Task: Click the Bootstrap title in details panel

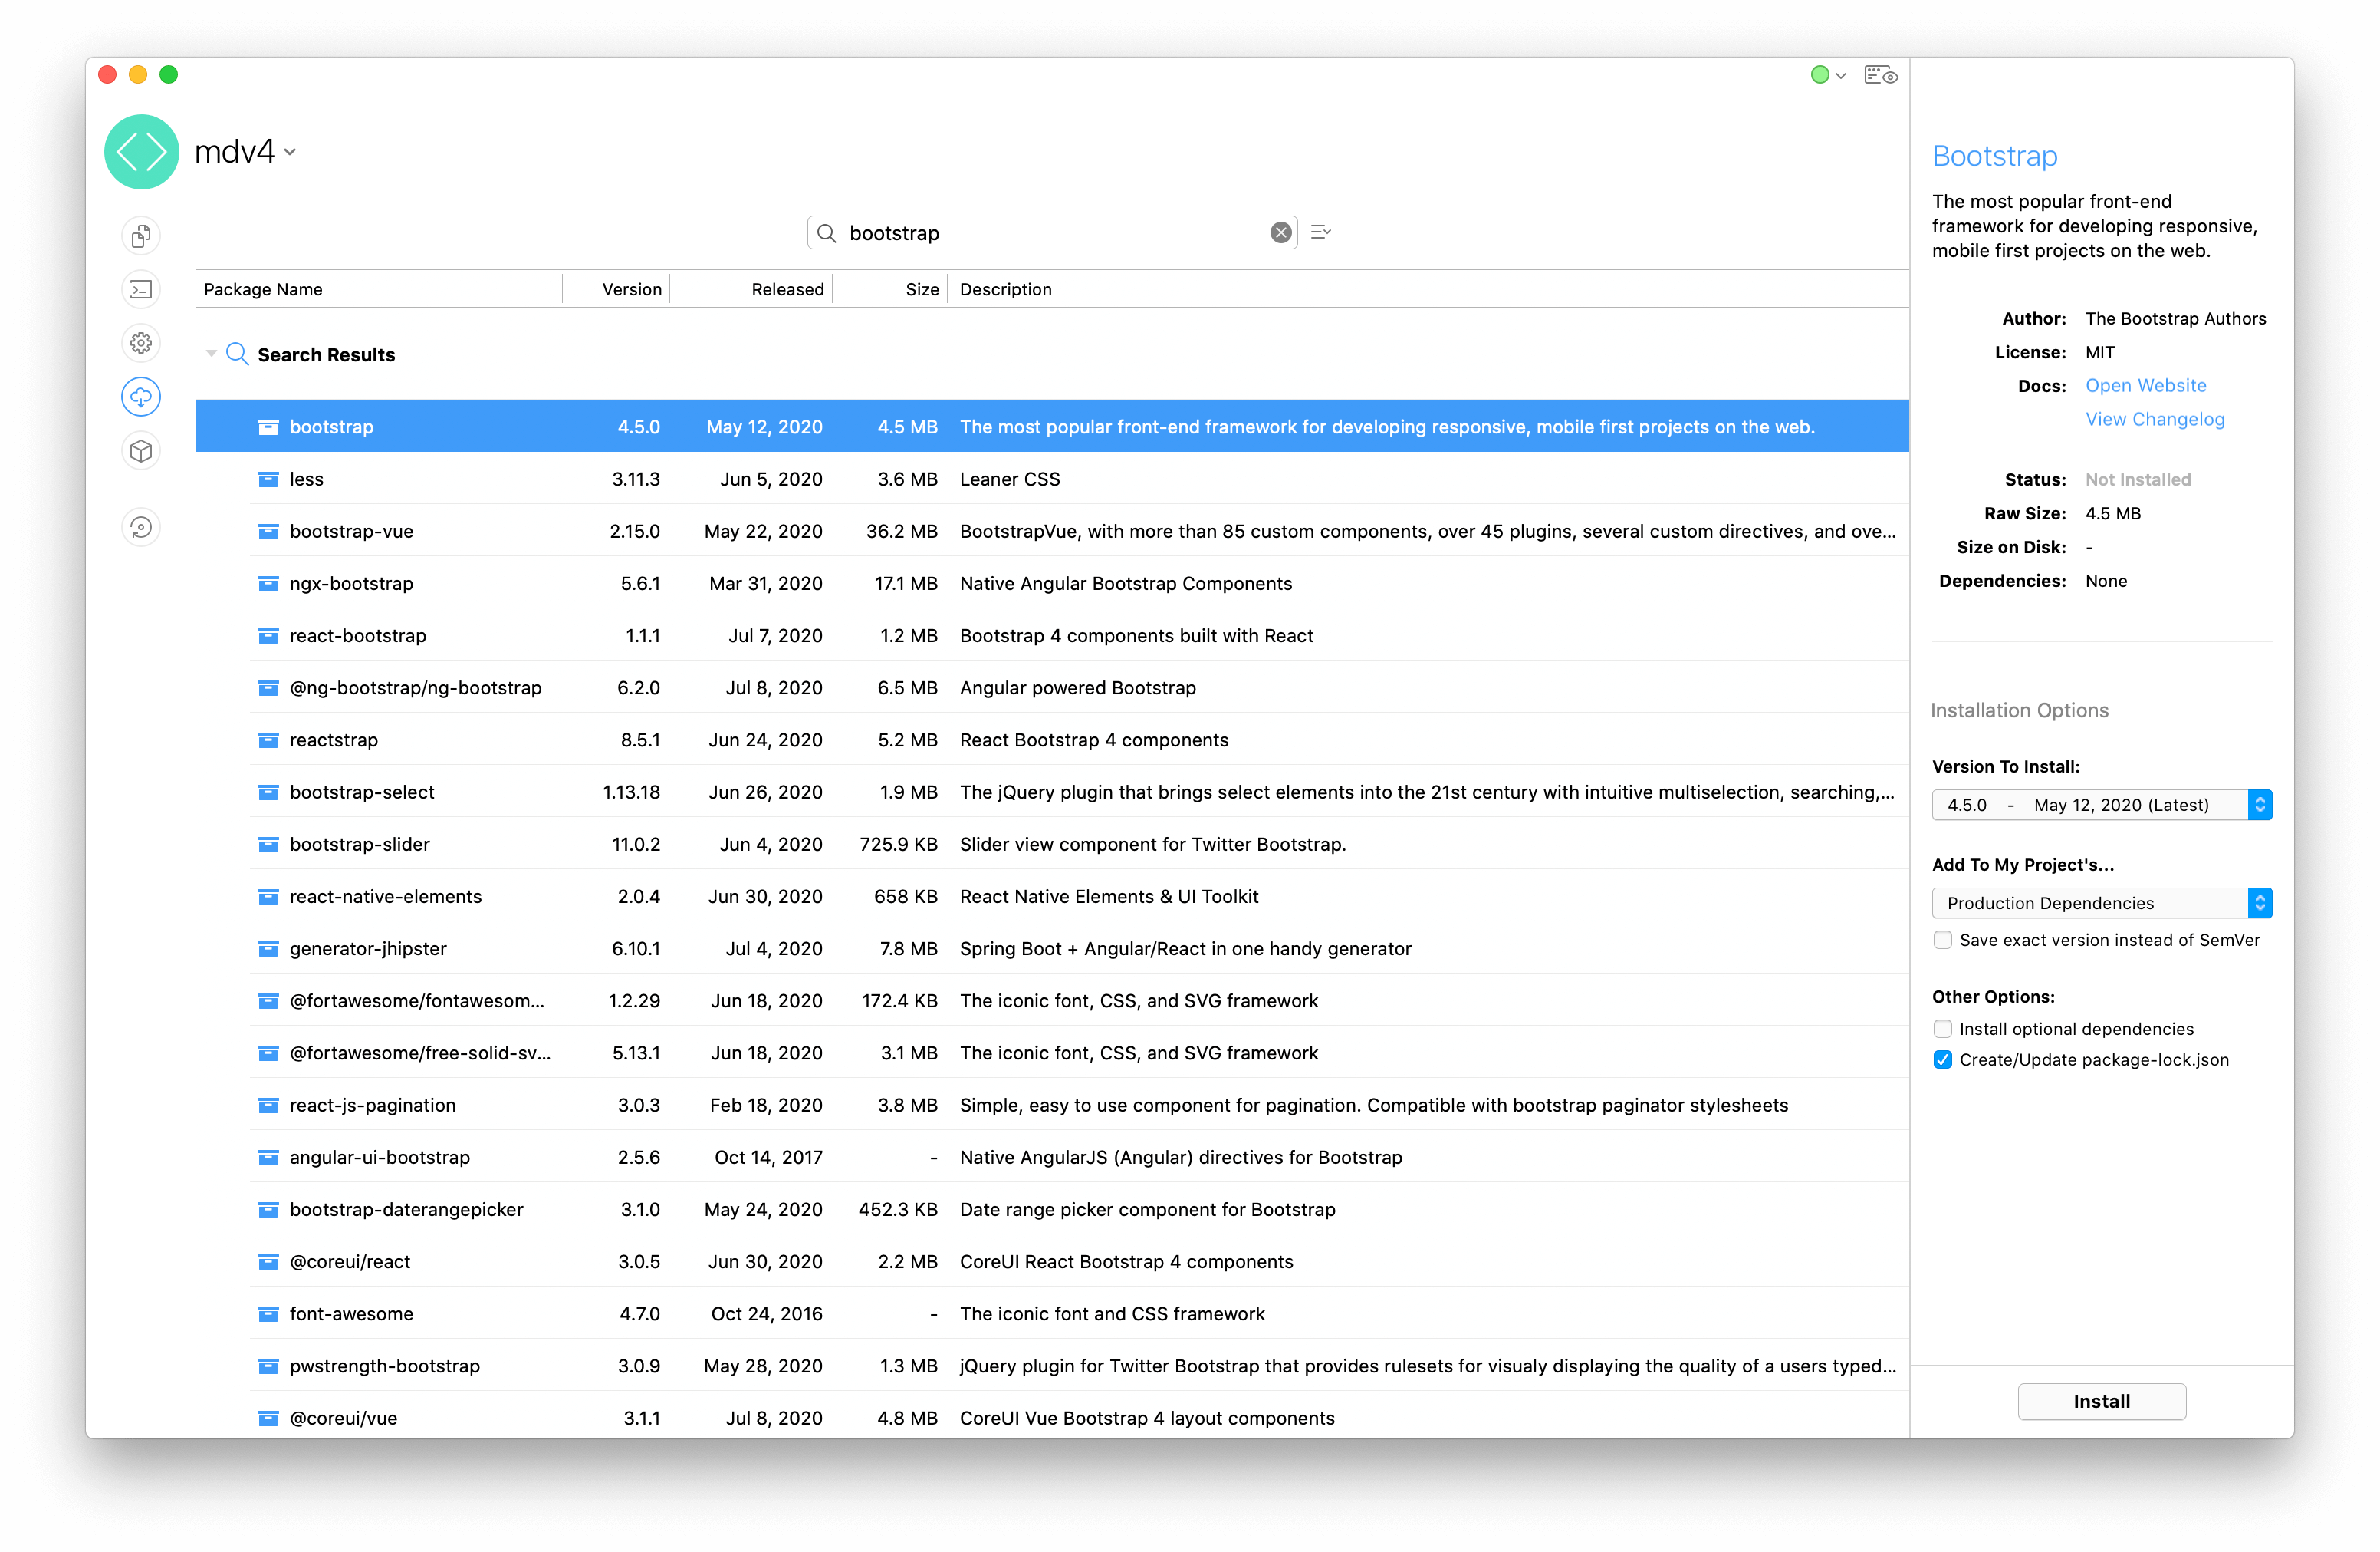Action: pyautogui.click(x=1994, y=156)
